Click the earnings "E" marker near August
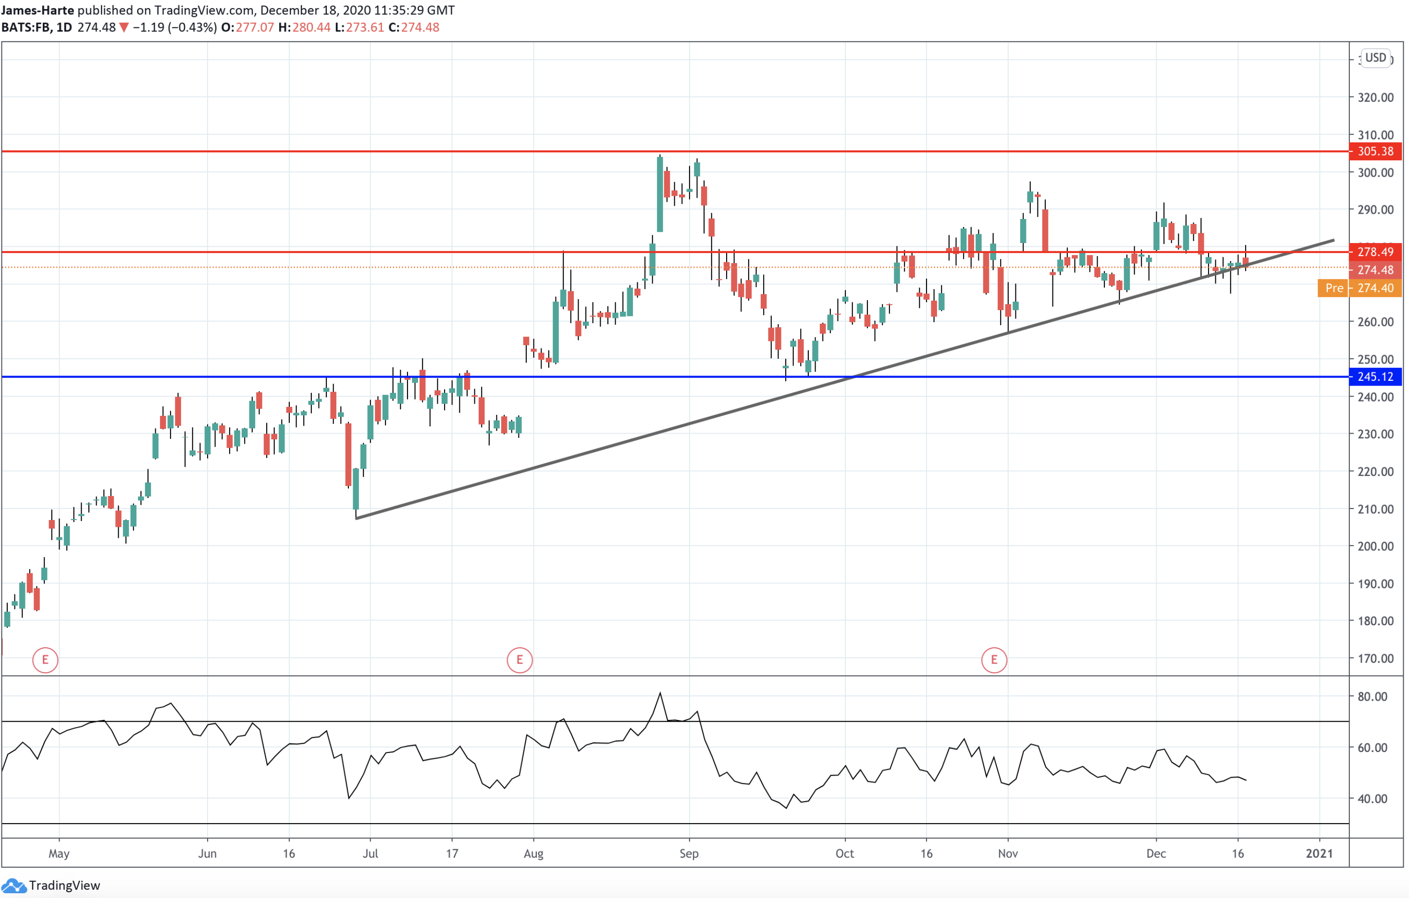This screenshot has width=1409, height=898. pyautogui.click(x=519, y=659)
